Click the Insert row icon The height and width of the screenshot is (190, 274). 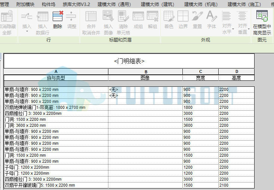(27, 16)
